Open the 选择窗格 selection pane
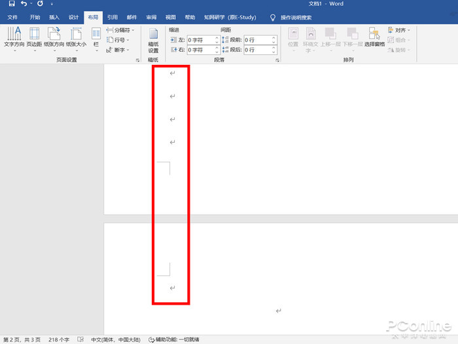This screenshot has width=458, height=344. (x=374, y=38)
